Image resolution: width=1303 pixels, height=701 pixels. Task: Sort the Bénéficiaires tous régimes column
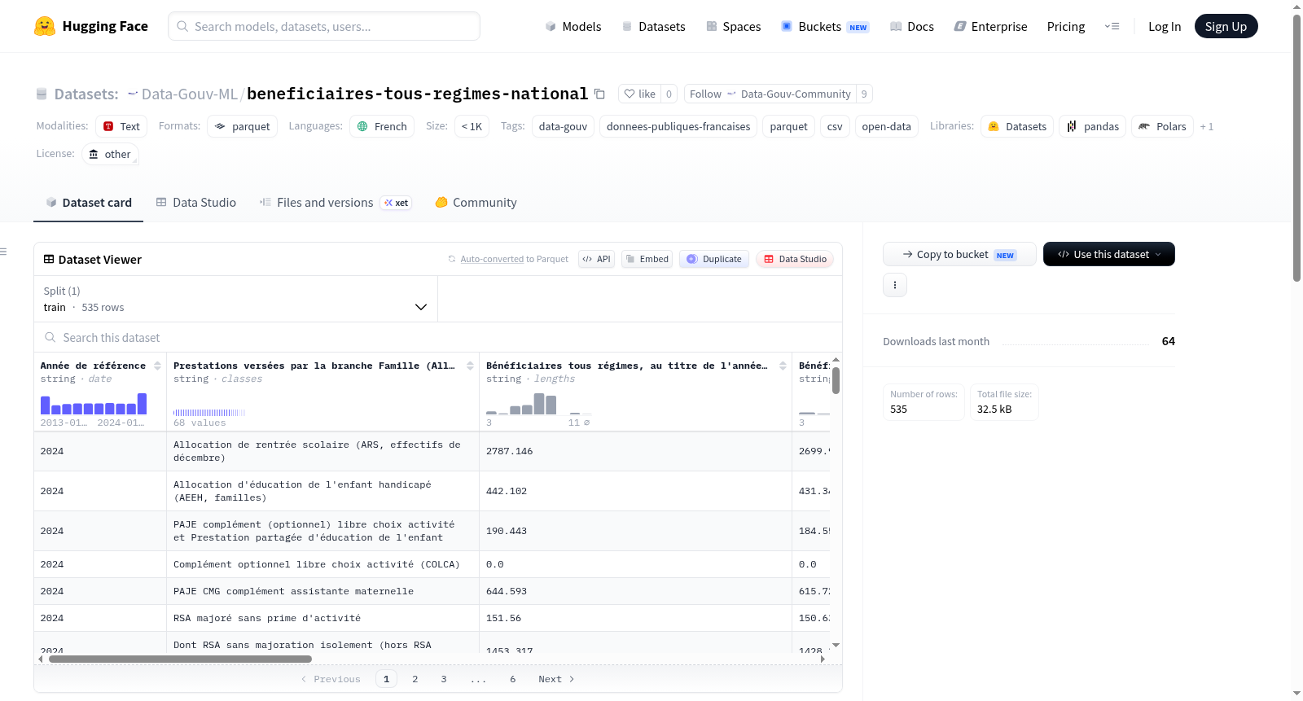click(x=783, y=366)
